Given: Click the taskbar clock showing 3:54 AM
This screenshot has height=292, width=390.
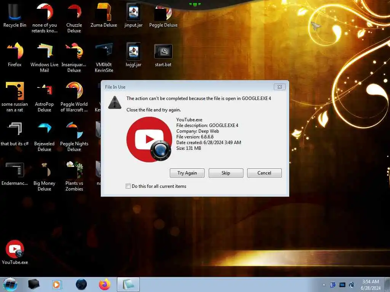Looking at the screenshot, I should coord(371,285).
